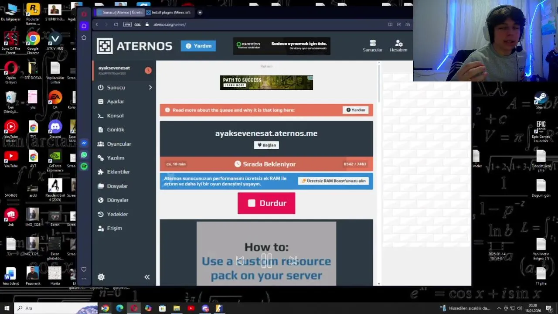Open Opera sidebar Messenger icon
Viewport: 558px width, 314px height.
point(84,143)
